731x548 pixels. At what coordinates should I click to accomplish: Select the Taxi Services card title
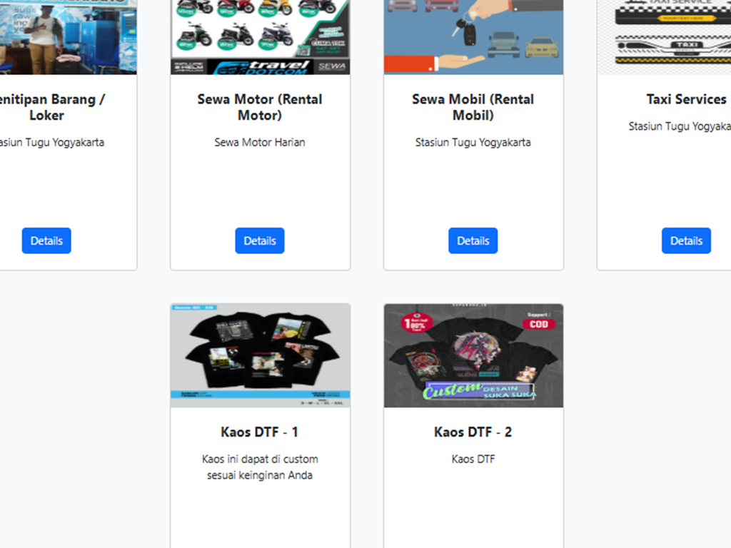686,99
